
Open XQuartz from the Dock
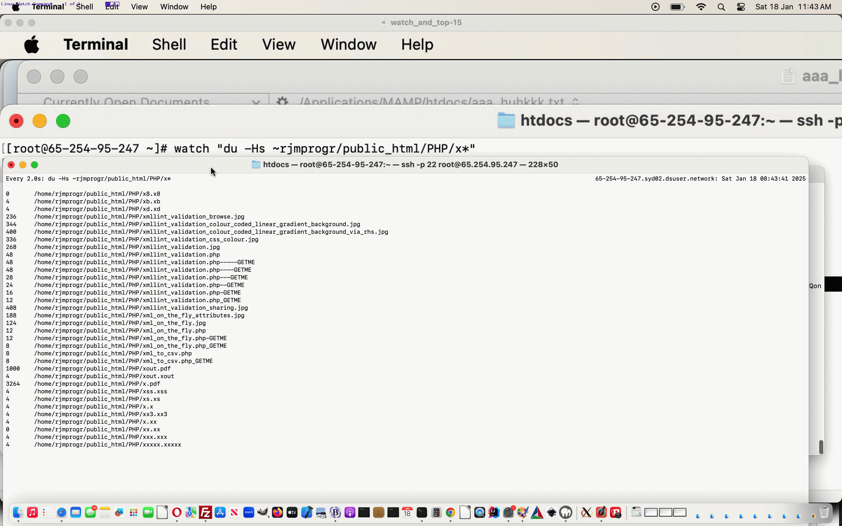586,513
